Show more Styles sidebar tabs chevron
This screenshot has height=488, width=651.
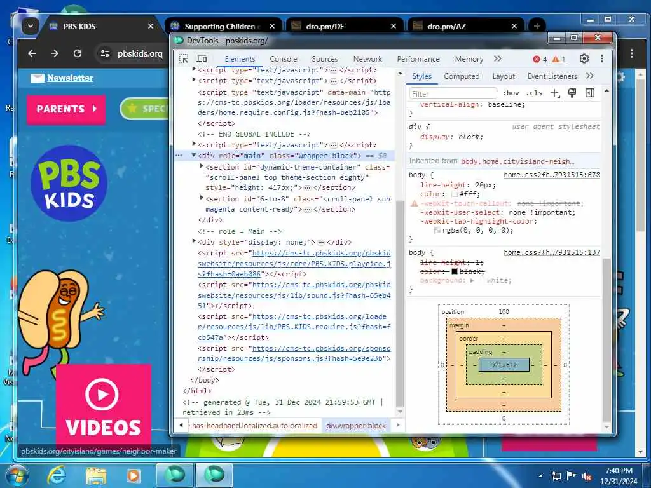[589, 76]
